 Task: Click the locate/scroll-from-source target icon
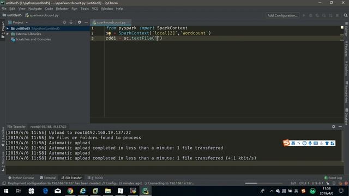64,22
